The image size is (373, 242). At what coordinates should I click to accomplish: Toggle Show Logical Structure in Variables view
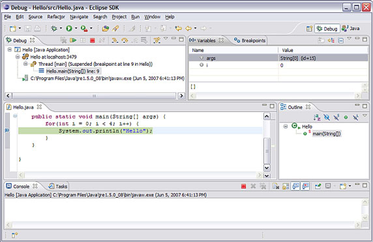coord(331,40)
